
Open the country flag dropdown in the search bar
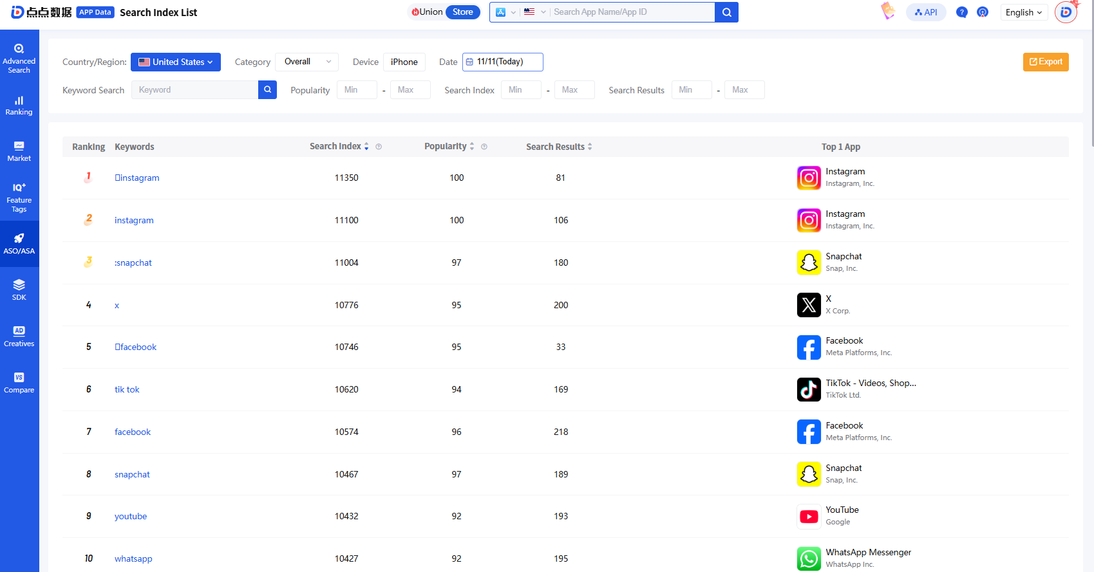tap(534, 12)
